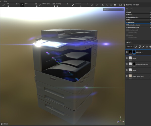Hide the Plastique violet layer
151x126 pixels.
tap(127, 64)
